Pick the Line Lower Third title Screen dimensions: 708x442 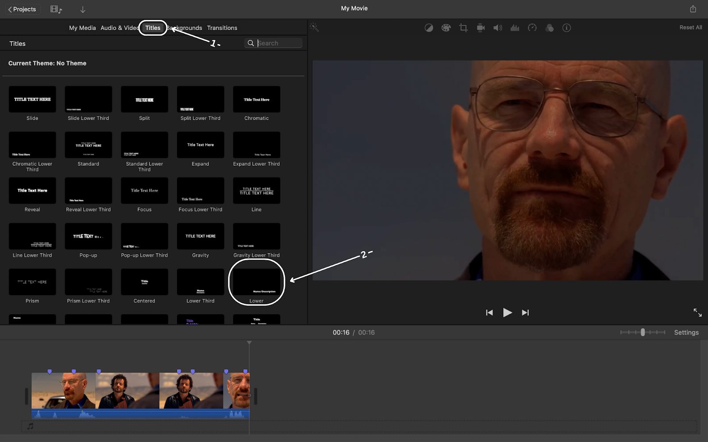click(x=32, y=236)
